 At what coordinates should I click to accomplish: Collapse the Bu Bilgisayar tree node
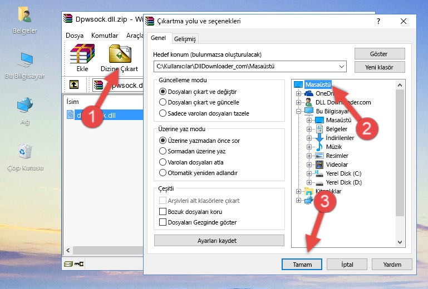[298, 111]
